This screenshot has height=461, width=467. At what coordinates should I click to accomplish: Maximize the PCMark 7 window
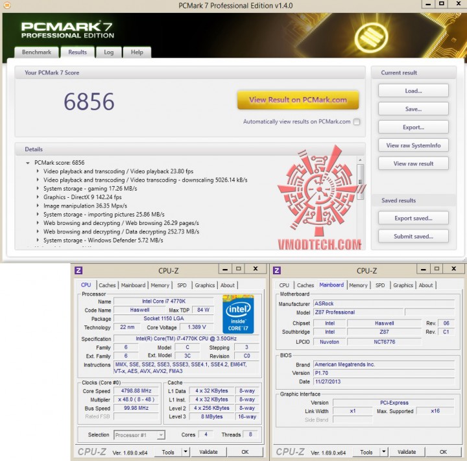pos(442,4)
